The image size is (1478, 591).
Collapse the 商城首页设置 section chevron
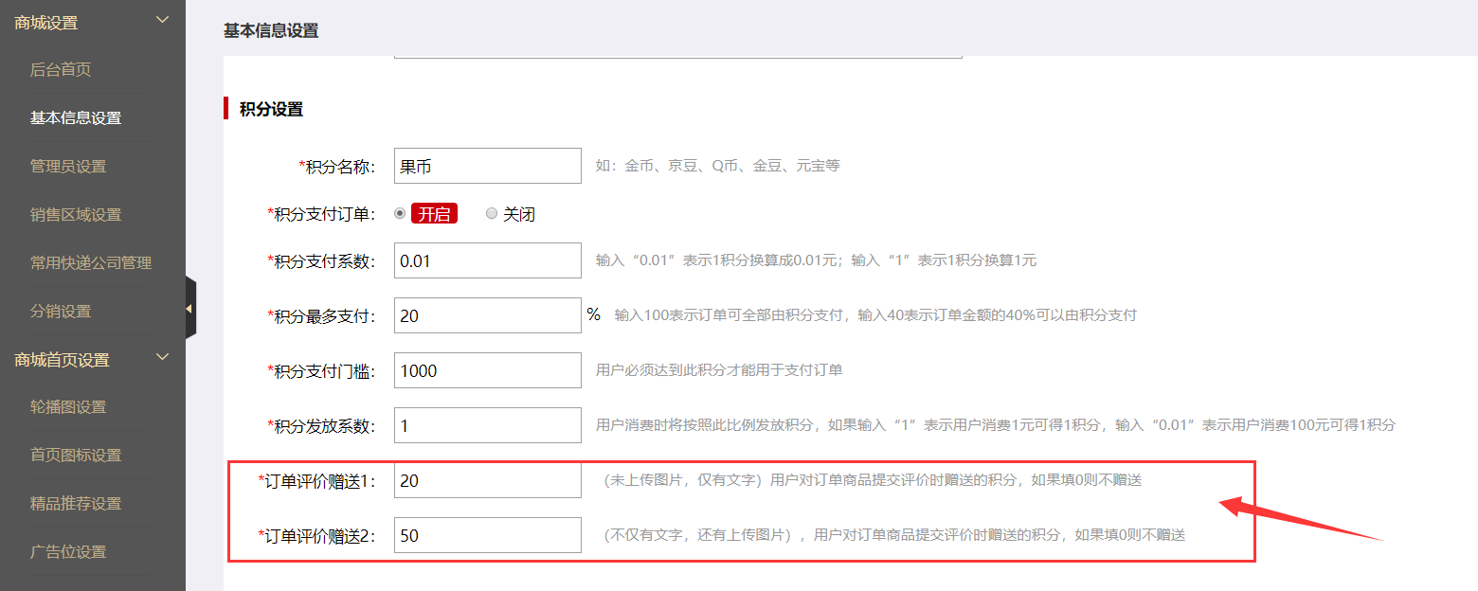(161, 357)
